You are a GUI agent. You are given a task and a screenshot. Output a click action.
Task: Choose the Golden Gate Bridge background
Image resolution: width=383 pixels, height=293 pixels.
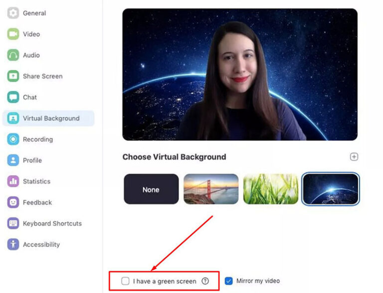point(211,189)
